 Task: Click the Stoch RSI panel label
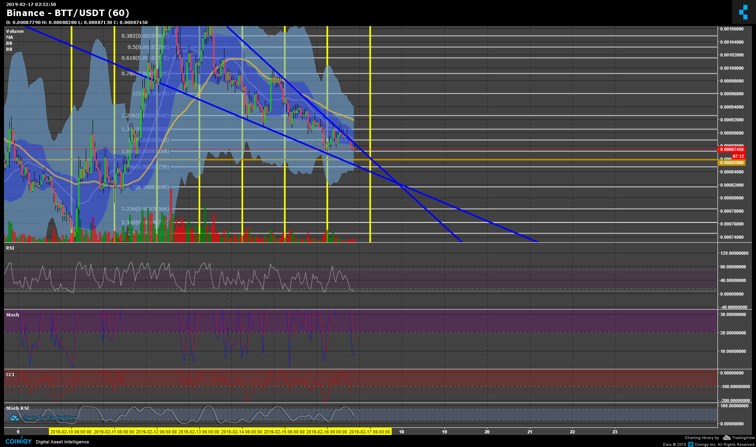coord(18,407)
